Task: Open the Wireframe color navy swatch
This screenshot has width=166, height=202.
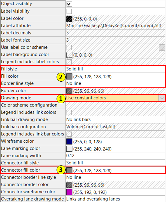Action: pyautogui.click(x=69, y=141)
